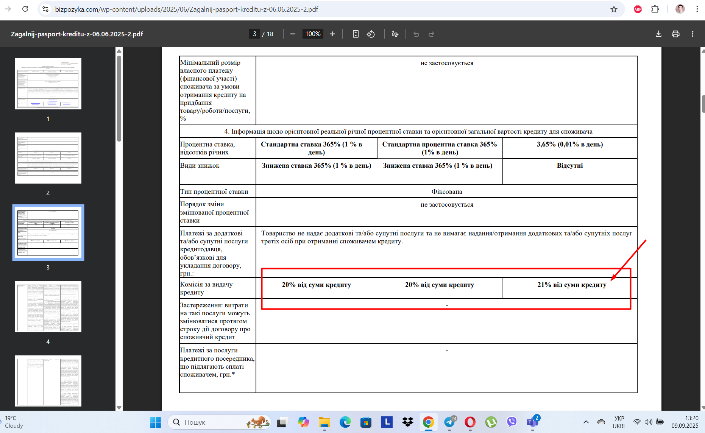Launch Microsoft Edge from taskbar
This screenshot has width=705, height=433.
point(345,422)
